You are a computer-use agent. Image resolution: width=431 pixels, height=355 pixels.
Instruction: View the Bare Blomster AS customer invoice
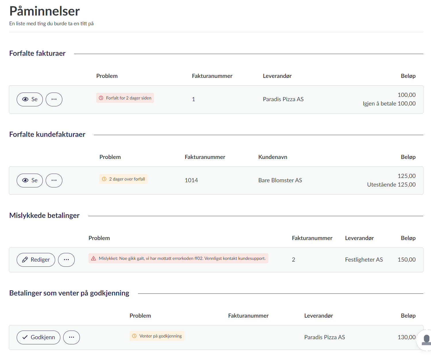[x=30, y=181]
